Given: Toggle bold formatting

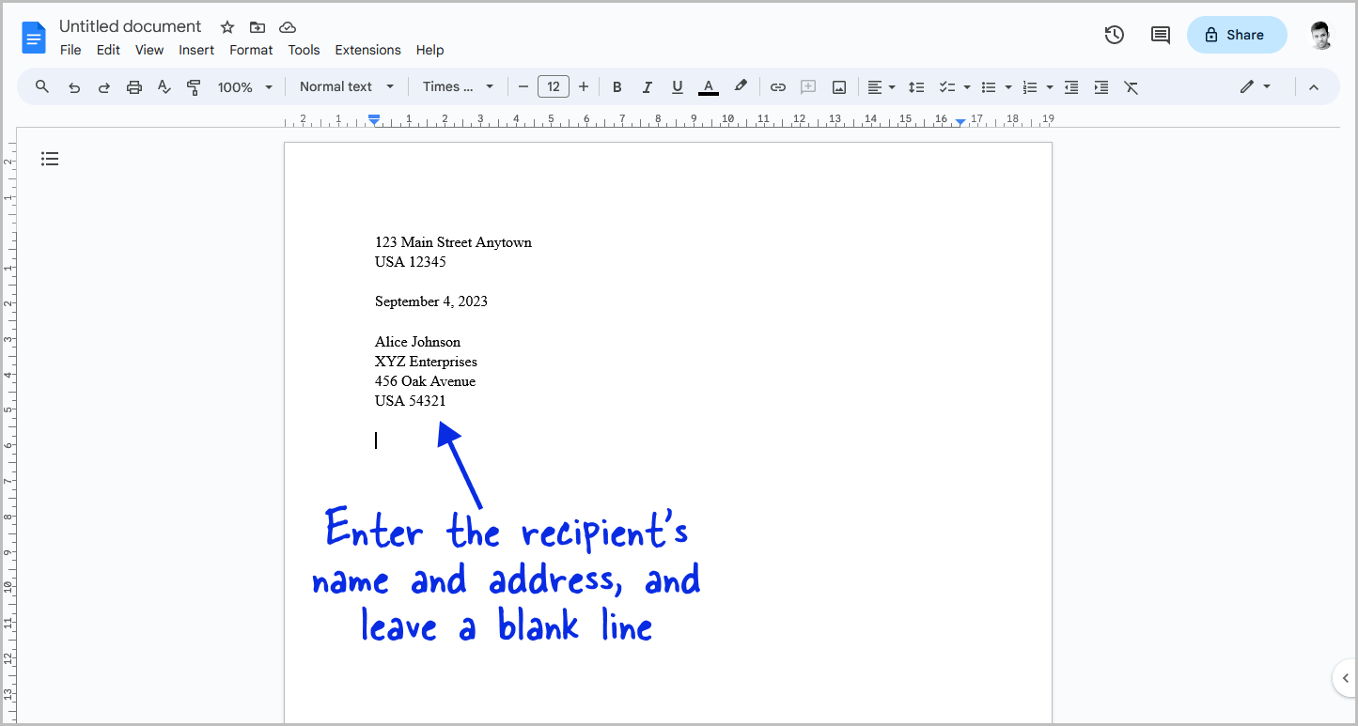Looking at the screenshot, I should point(617,85).
